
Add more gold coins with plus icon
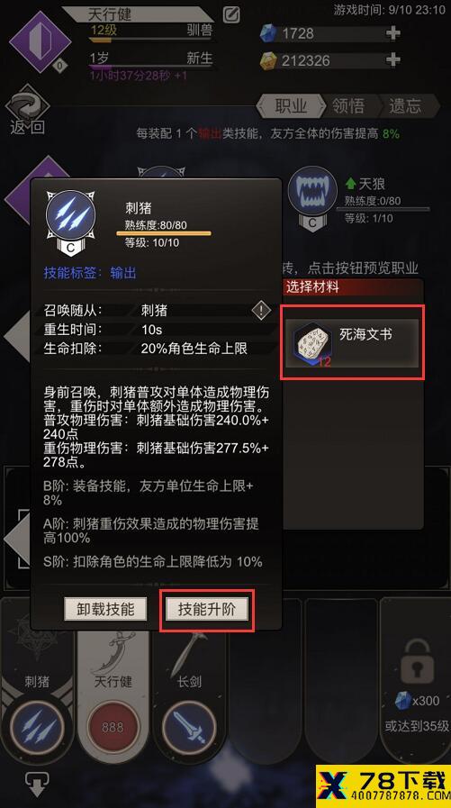pos(392,59)
